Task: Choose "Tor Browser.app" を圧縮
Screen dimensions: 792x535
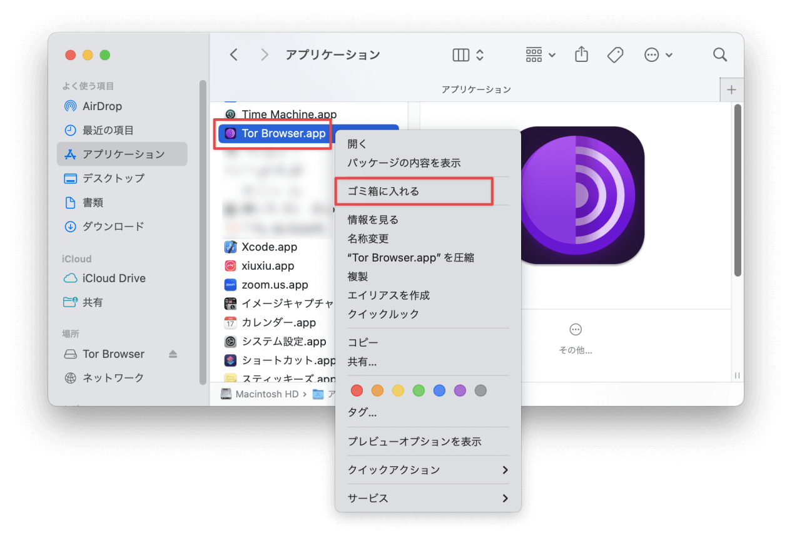Action: [428, 257]
